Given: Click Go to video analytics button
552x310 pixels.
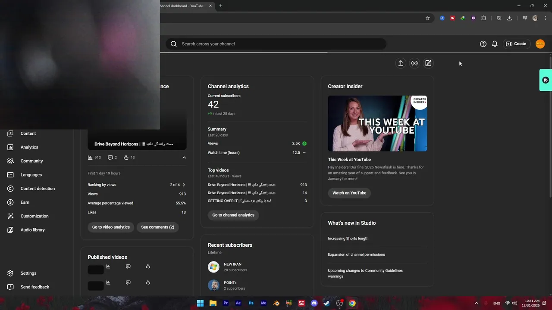Looking at the screenshot, I should point(111,227).
